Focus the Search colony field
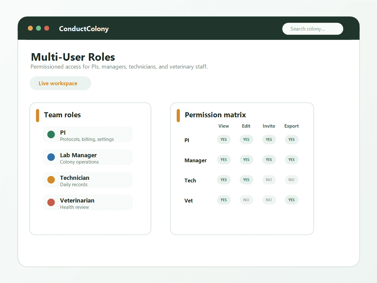 click(x=313, y=29)
